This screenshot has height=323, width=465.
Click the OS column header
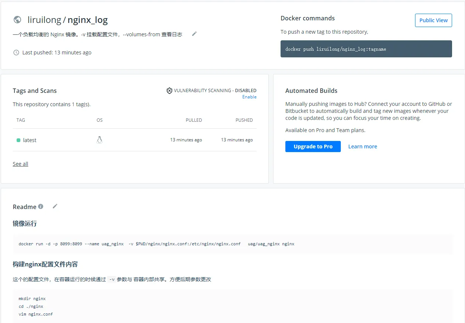99,120
